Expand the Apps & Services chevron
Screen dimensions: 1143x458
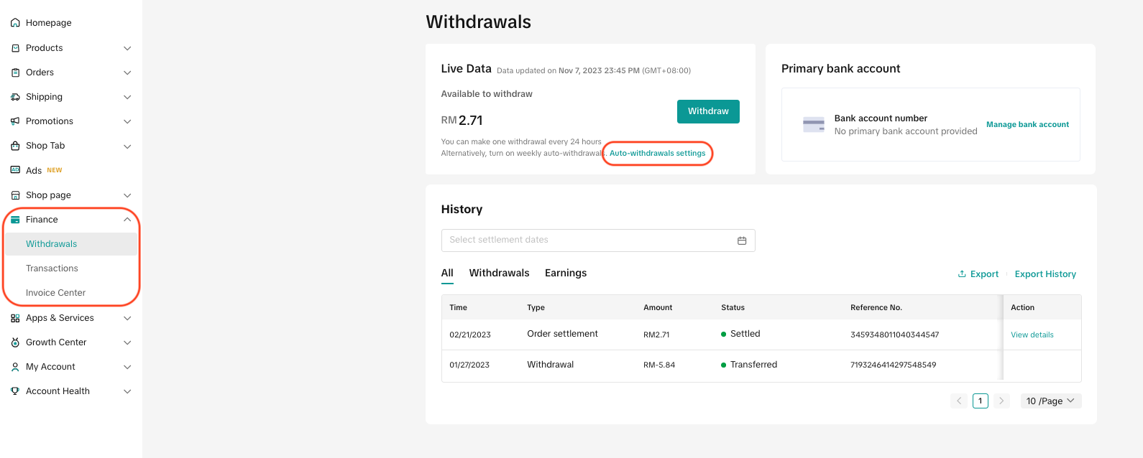127,318
